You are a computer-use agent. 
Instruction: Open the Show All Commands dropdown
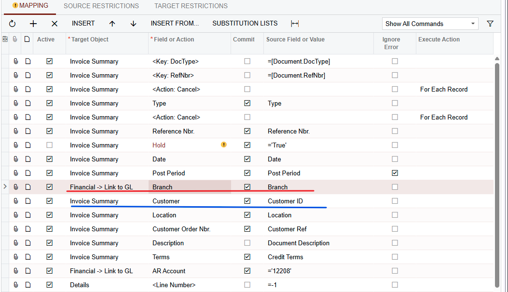[x=430, y=24]
